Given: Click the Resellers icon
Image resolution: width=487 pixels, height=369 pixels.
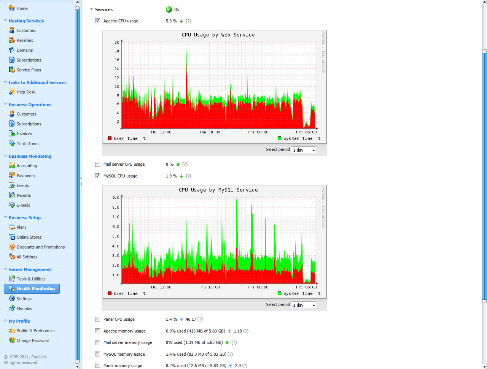Looking at the screenshot, I should coord(12,40).
